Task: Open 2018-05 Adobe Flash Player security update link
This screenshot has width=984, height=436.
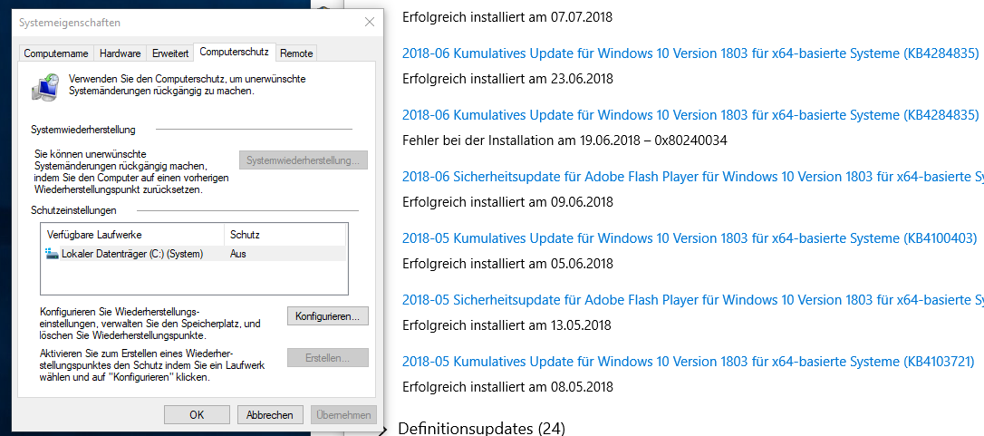Action: tap(693, 300)
